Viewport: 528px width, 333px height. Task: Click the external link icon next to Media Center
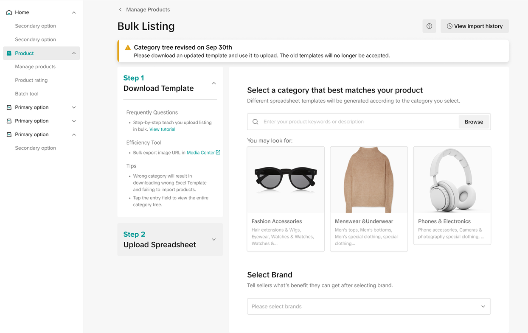point(218,152)
